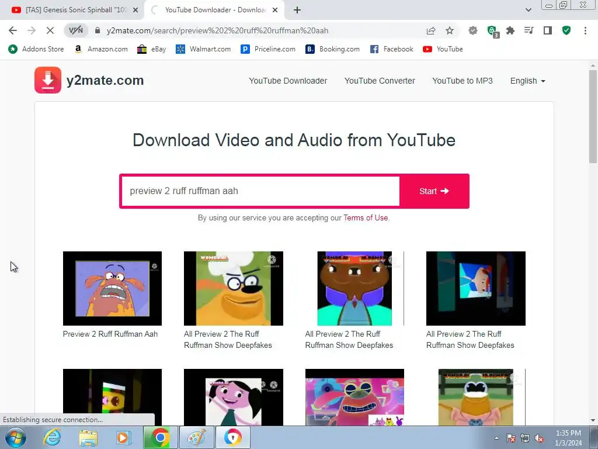Image resolution: width=598 pixels, height=449 pixels.
Task: Open the share page icon in address bar
Action: (431, 30)
